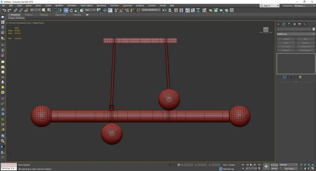Toggle the Percent Snap button

pos(127,10)
